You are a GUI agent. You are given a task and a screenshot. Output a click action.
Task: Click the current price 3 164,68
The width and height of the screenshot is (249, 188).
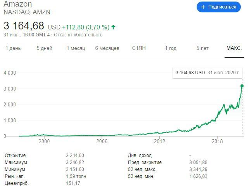(24, 26)
